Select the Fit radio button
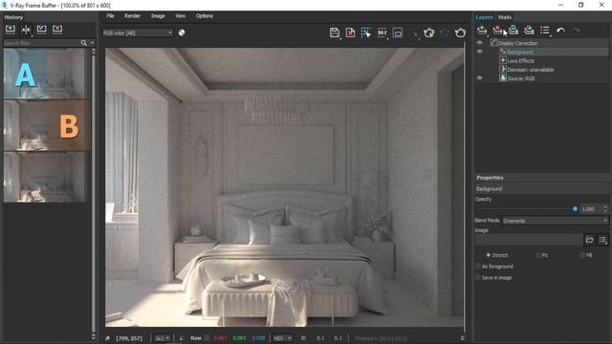 (x=537, y=255)
